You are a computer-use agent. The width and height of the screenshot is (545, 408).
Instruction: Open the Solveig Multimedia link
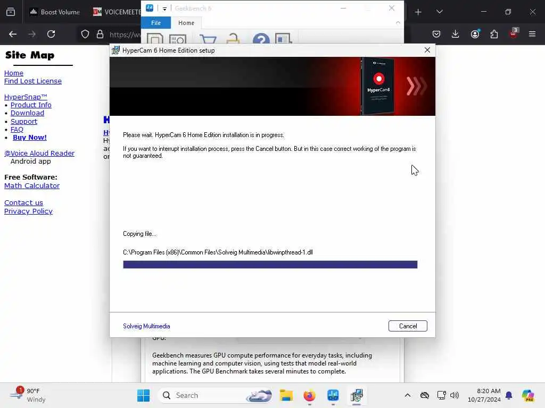pyautogui.click(x=146, y=326)
